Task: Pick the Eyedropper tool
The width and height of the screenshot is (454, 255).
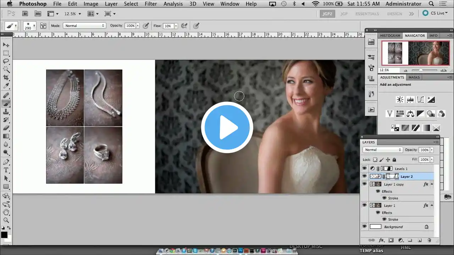Action: tap(6, 86)
